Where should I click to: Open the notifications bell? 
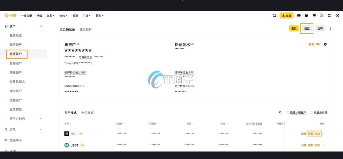[x=314, y=16]
